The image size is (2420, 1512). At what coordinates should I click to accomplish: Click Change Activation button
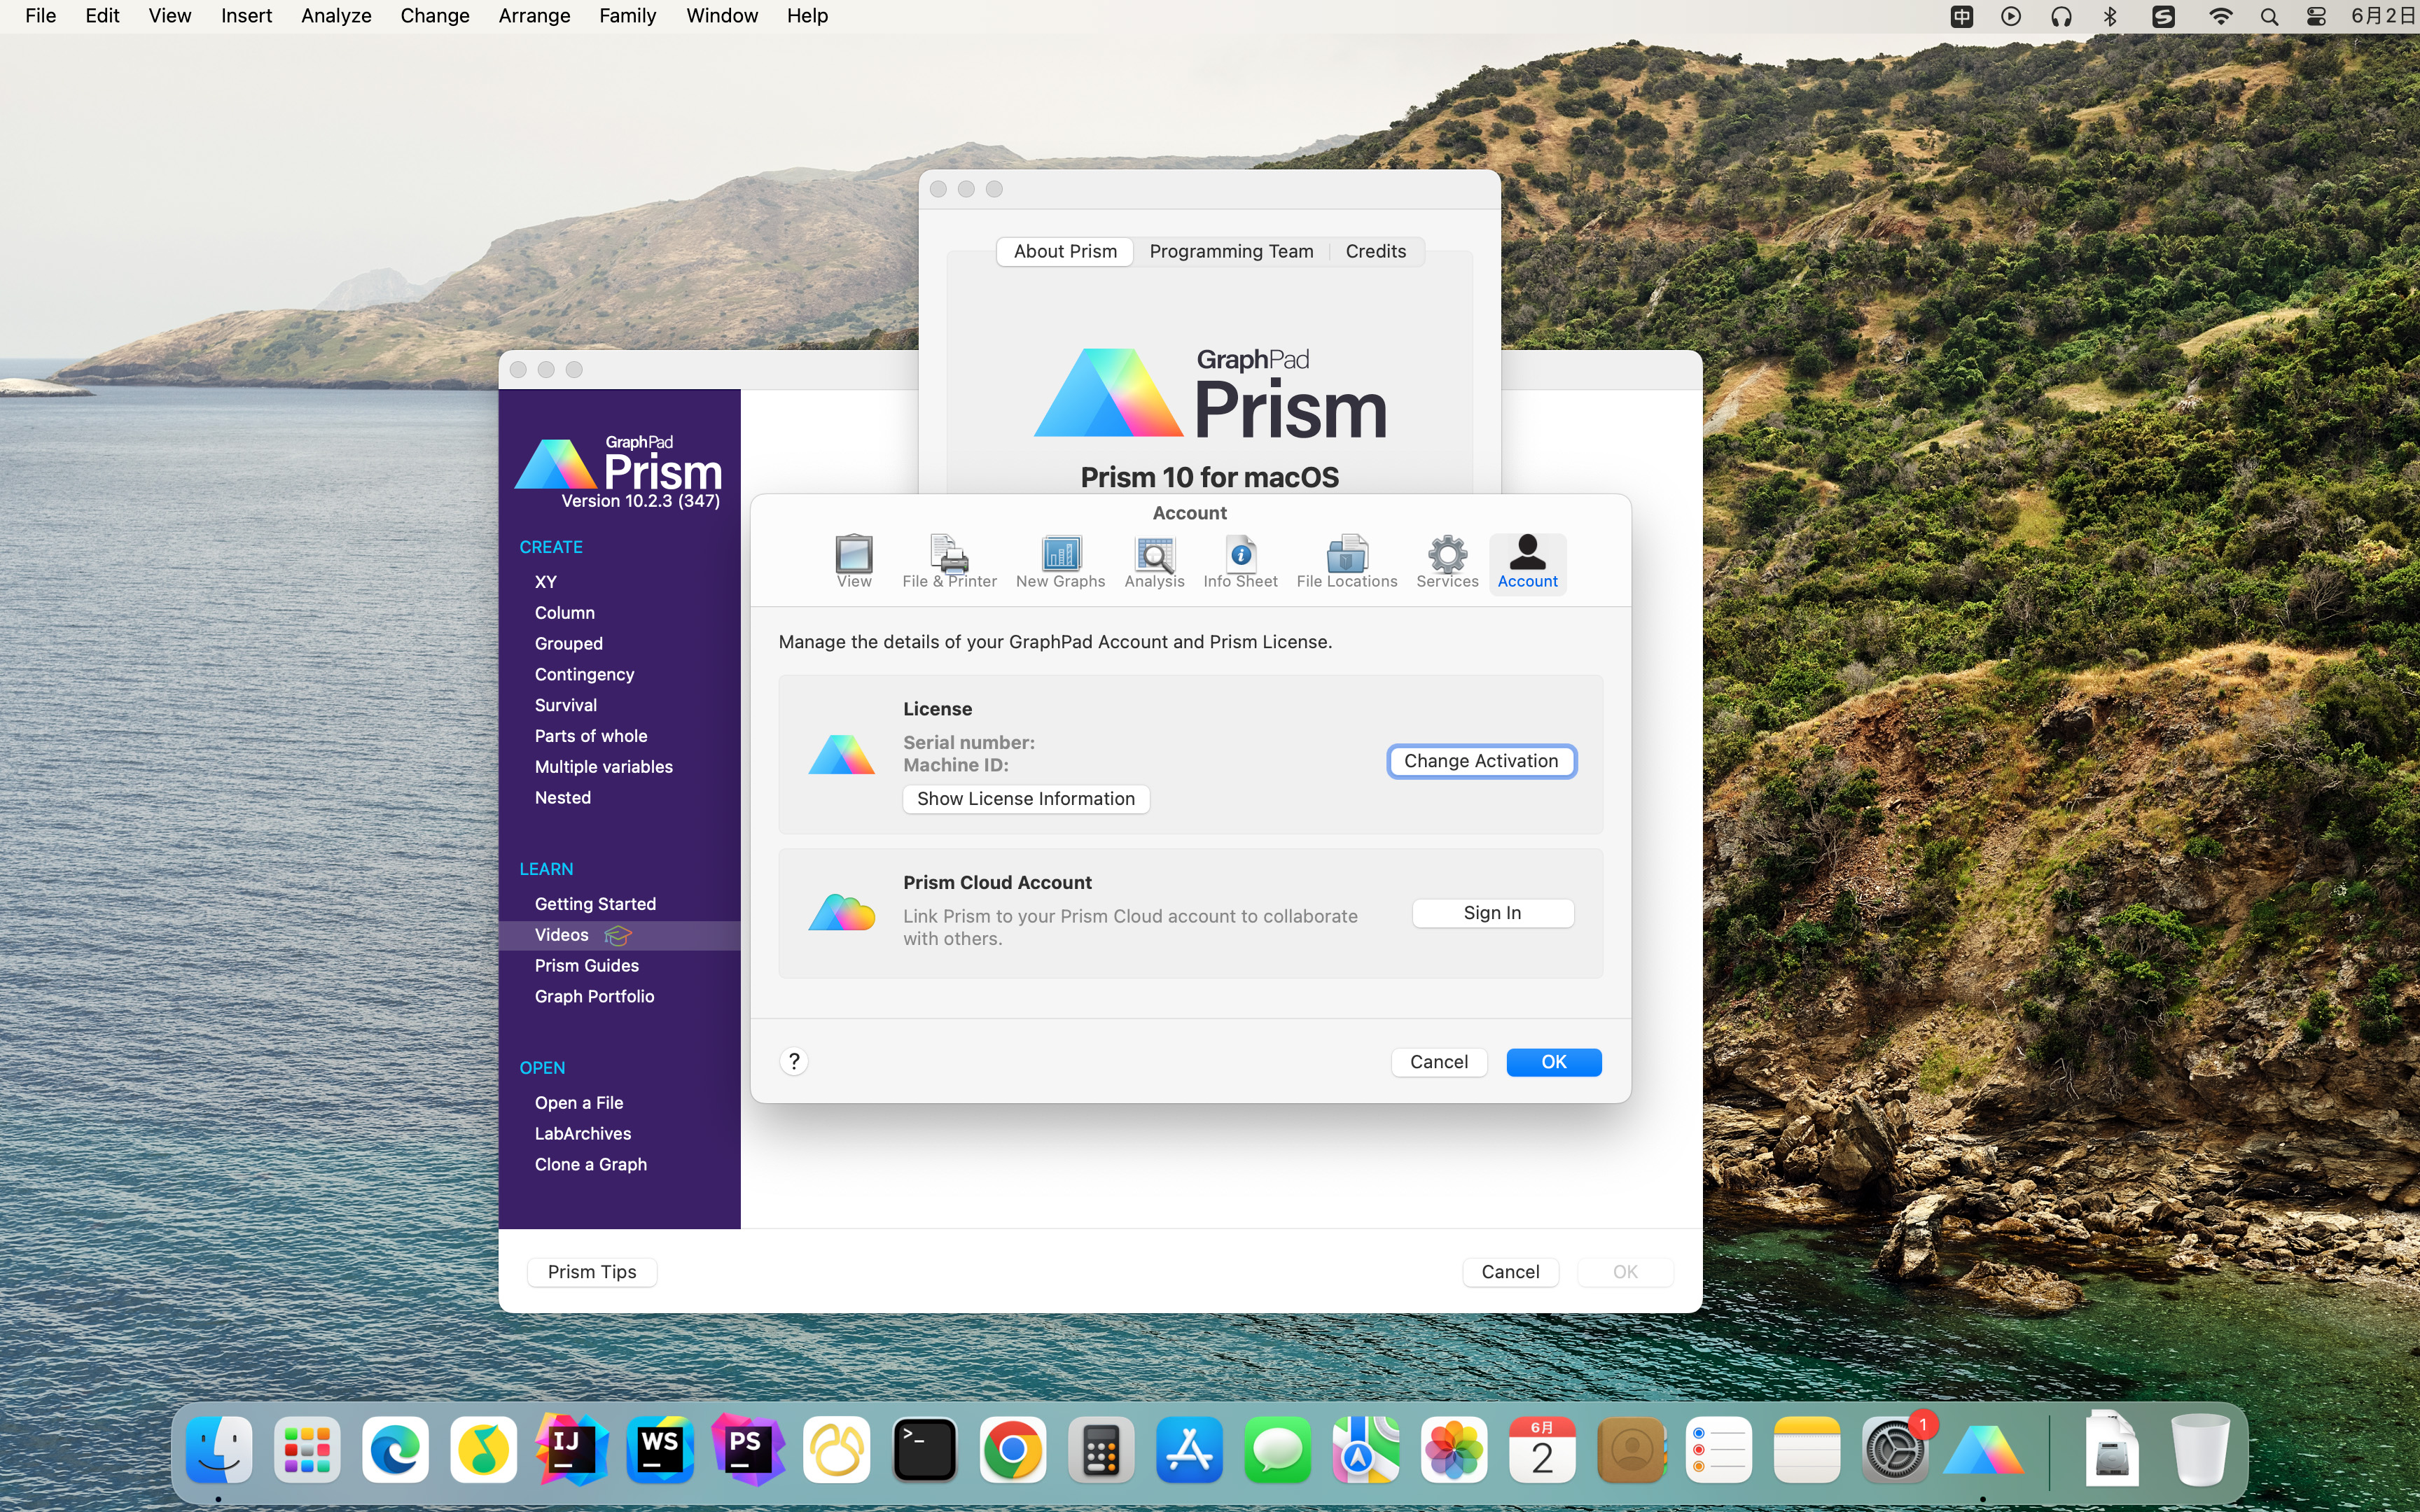1481,761
